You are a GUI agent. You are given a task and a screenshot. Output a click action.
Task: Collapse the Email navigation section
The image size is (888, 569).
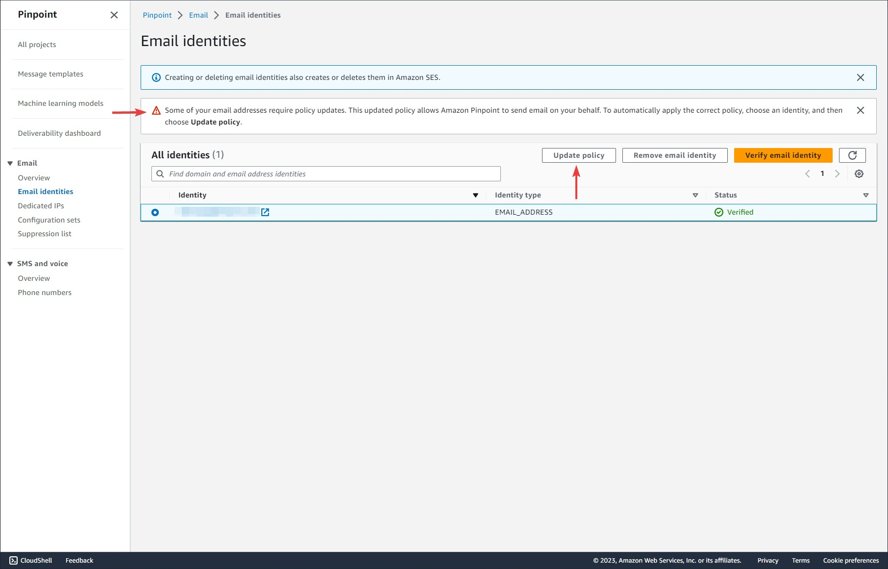[x=10, y=163]
